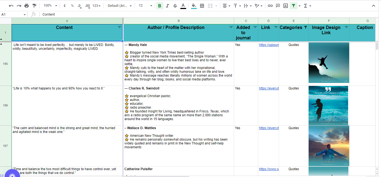381x177 pixels.
Task: Open the filter views dropdown arrow
Action: 300,6
